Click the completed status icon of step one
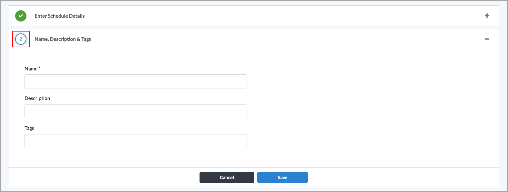Screen dimensions: 508x192 click(21, 15)
